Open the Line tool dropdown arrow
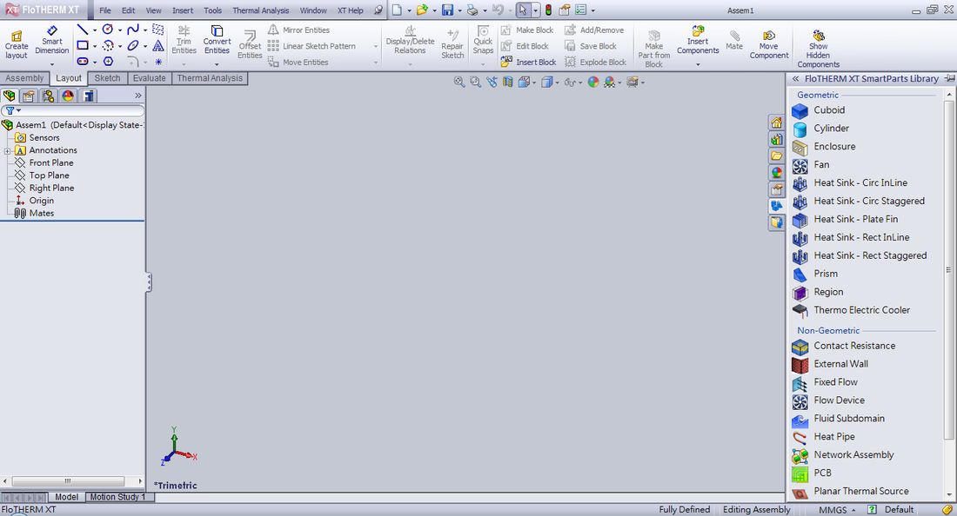This screenshot has width=957, height=516. pos(95,30)
